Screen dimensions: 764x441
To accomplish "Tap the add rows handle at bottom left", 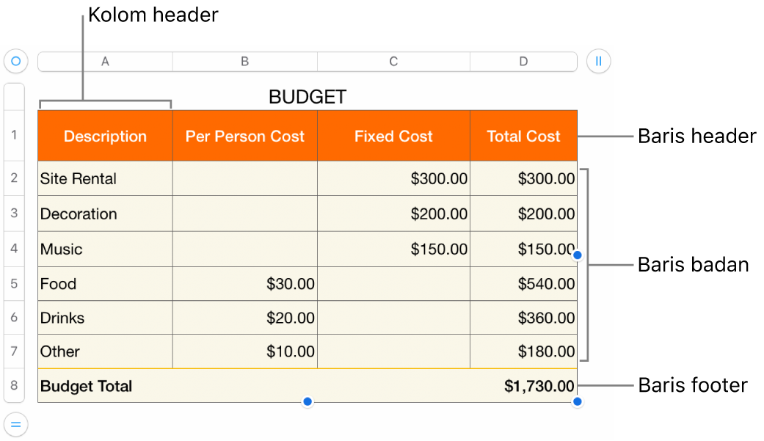I will tap(15, 424).
